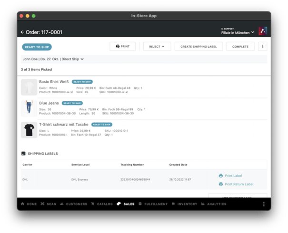Go to the Customers section
Viewport: 288px width, 233px height.
coord(73,204)
